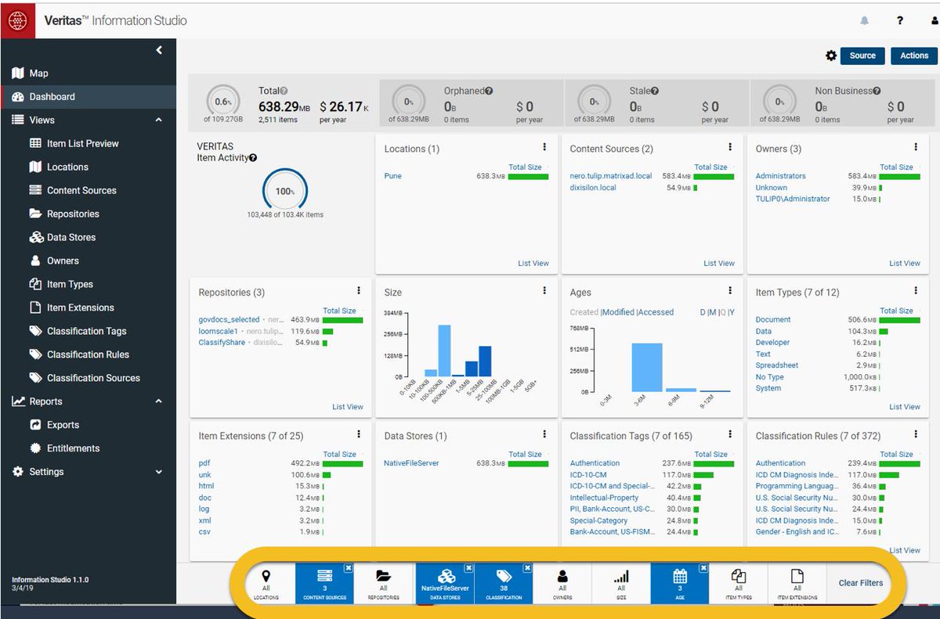Remove the Content Sources filter with X
940x619 pixels.
[x=349, y=568]
